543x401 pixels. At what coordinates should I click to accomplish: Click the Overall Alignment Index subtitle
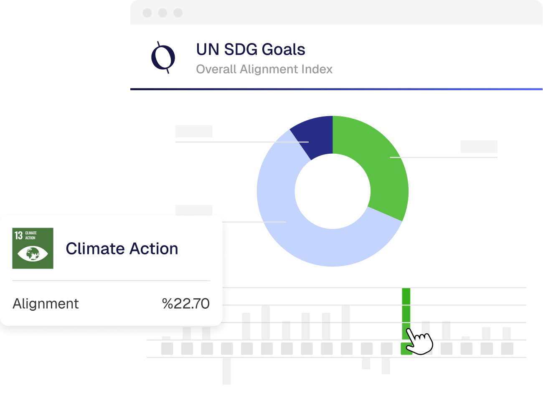264,69
